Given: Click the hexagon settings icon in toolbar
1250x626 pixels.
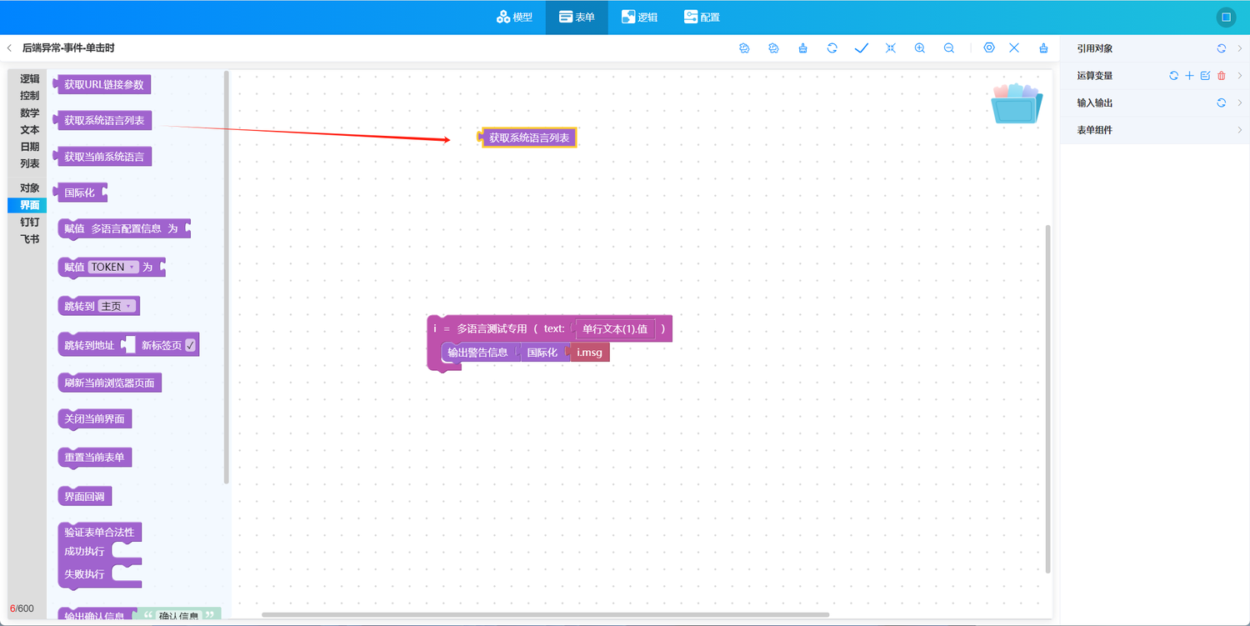Looking at the screenshot, I should click(988, 48).
